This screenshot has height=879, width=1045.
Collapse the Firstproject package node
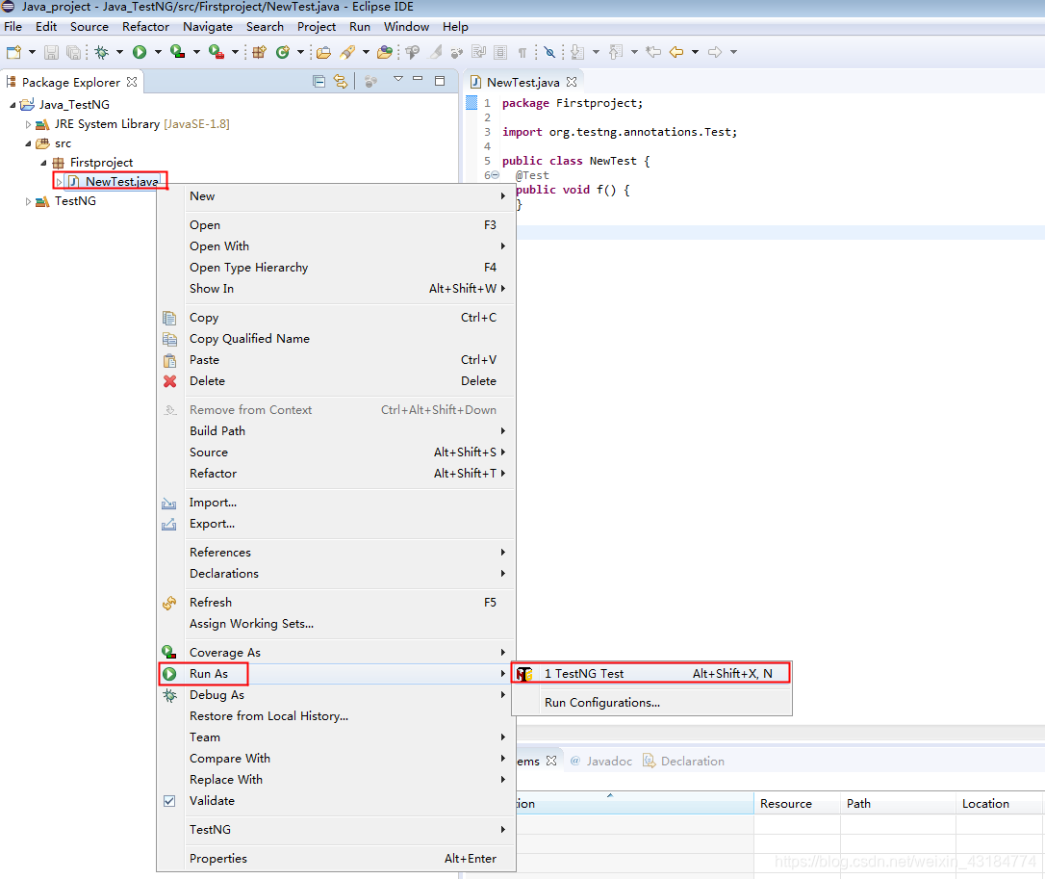point(43,163)
